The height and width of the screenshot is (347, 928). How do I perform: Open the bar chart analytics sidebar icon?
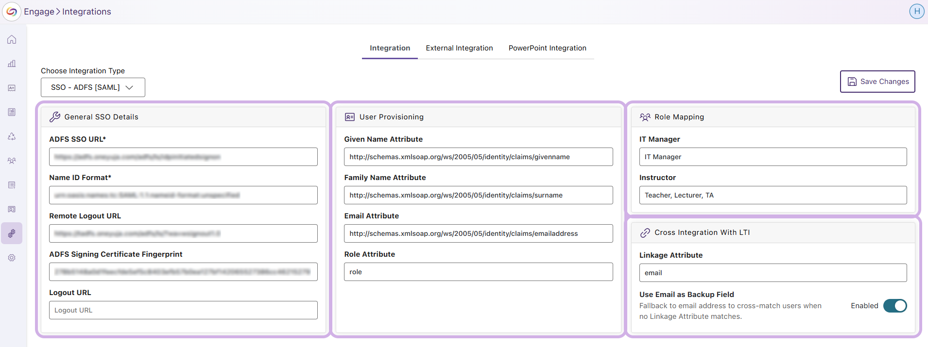[12, 64]
